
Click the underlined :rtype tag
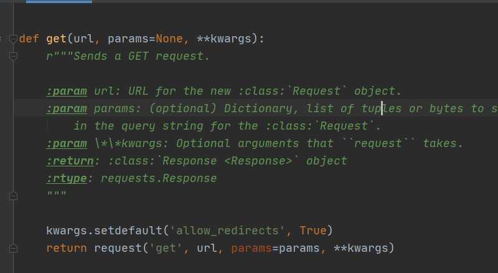pyautogui.click(x=67, y=178)
